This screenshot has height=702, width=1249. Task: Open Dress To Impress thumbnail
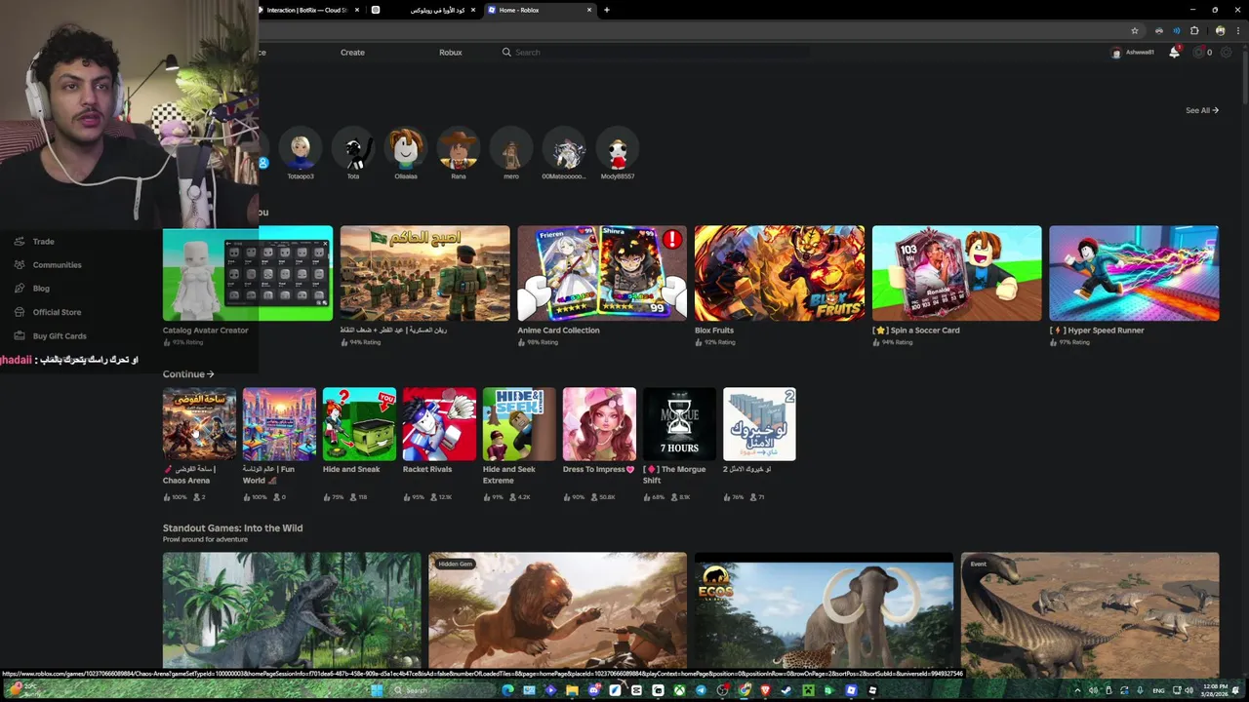[x=600, y=424]
